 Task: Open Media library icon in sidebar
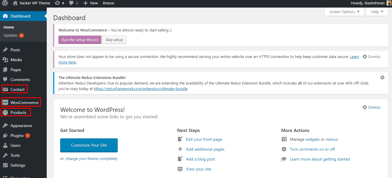coord(5,60)
